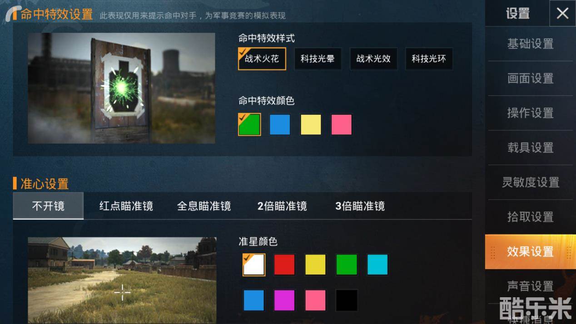Viewport: 576px width, 324px height.
Task: Choose red crosshair color
Action: tap(284, 265)
